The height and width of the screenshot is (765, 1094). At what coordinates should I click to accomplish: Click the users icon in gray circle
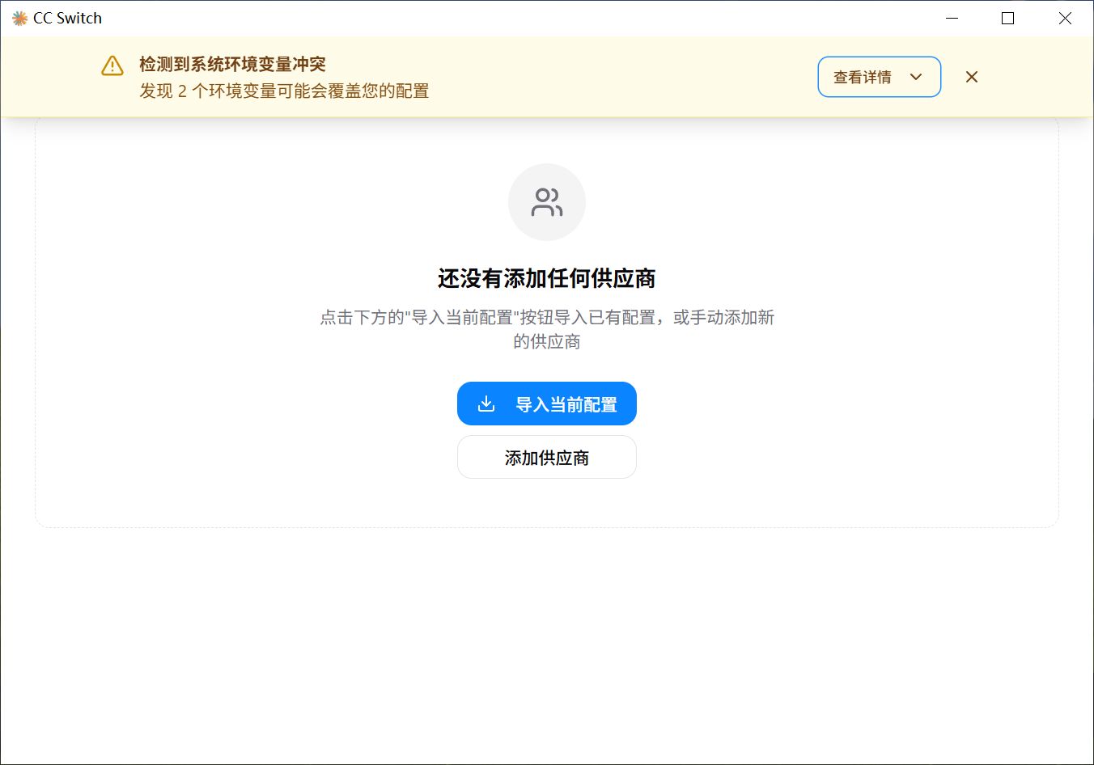[547, 202]
